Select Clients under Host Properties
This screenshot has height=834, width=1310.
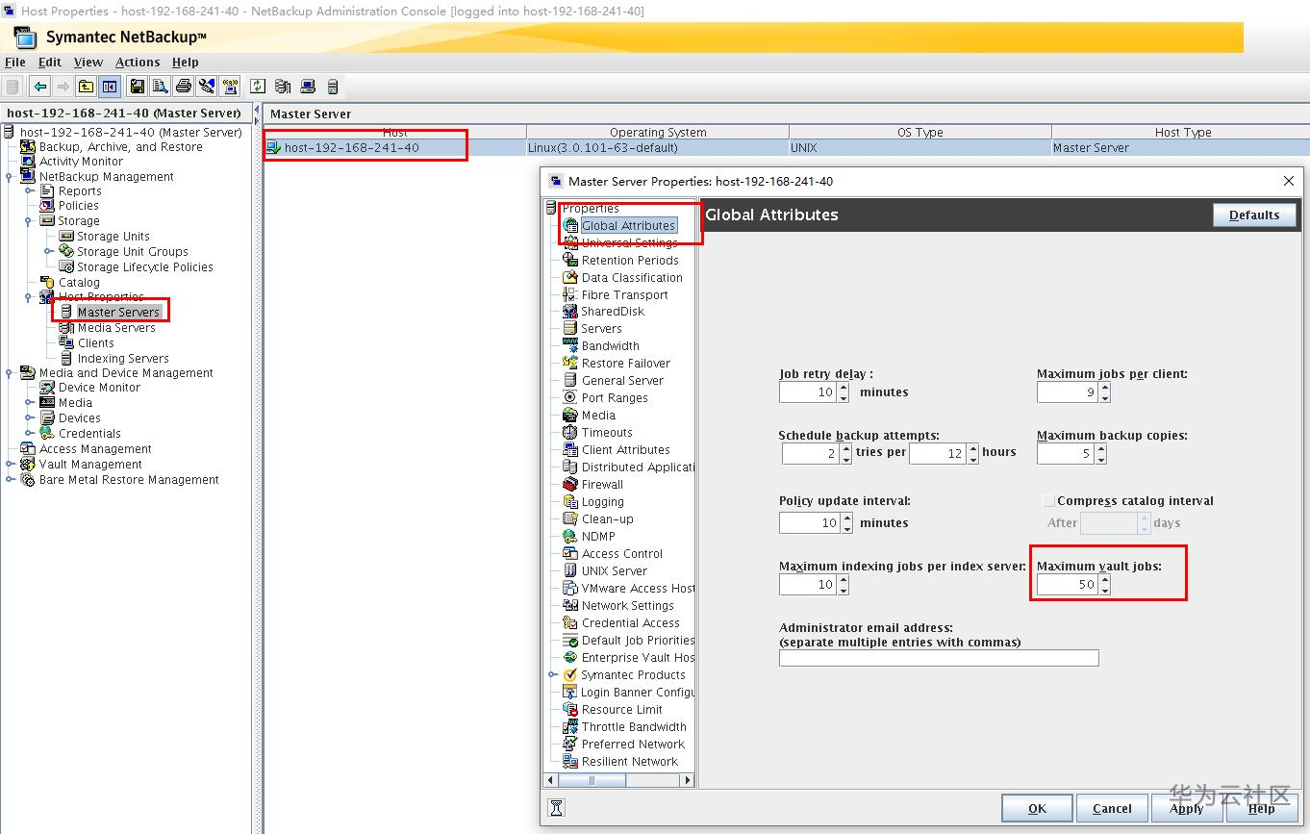pyautogui.click(x=96, y=343)
